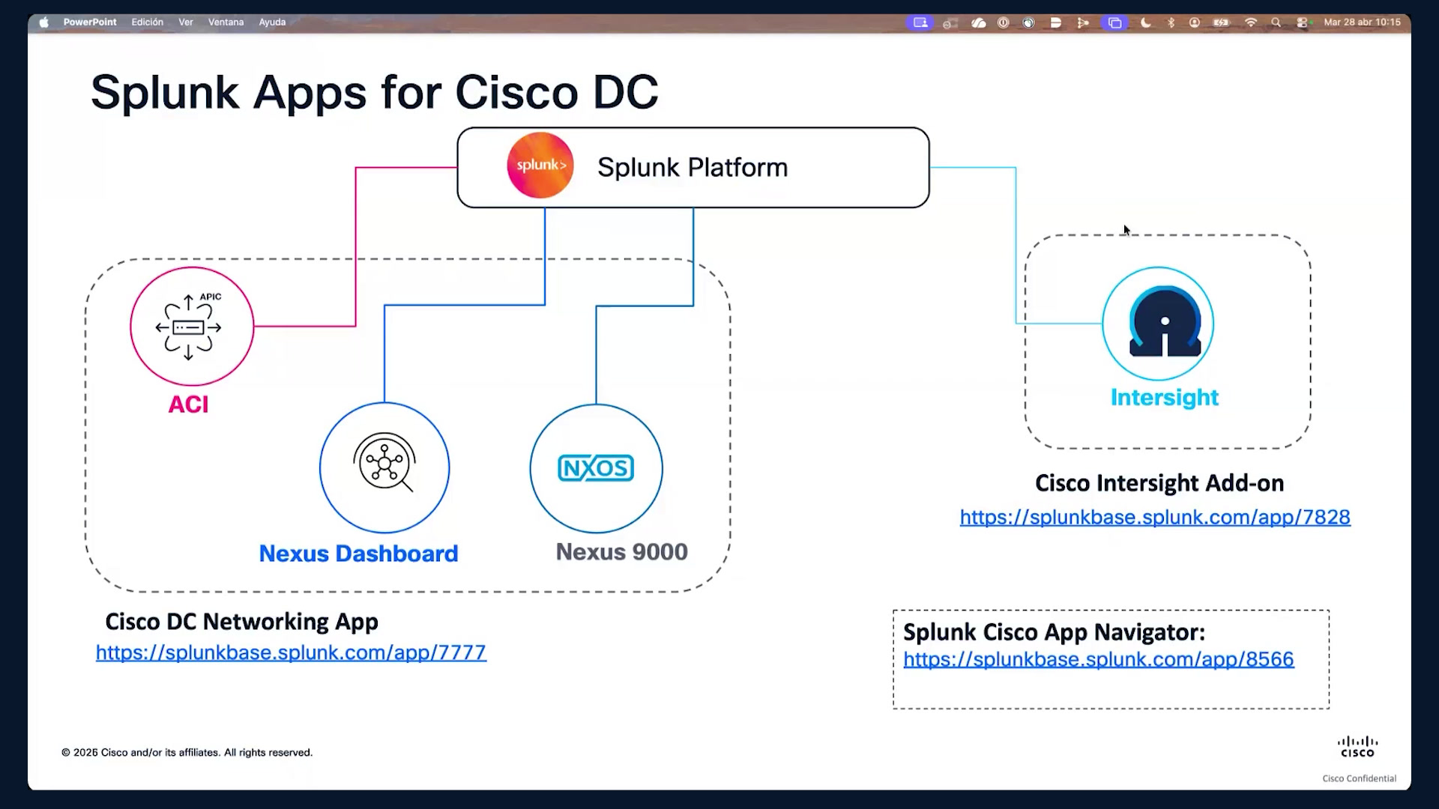This screenshot has width=1439, height=809.
Task: Click the screen mirroring icon in menu bar
Action: 1115,22
